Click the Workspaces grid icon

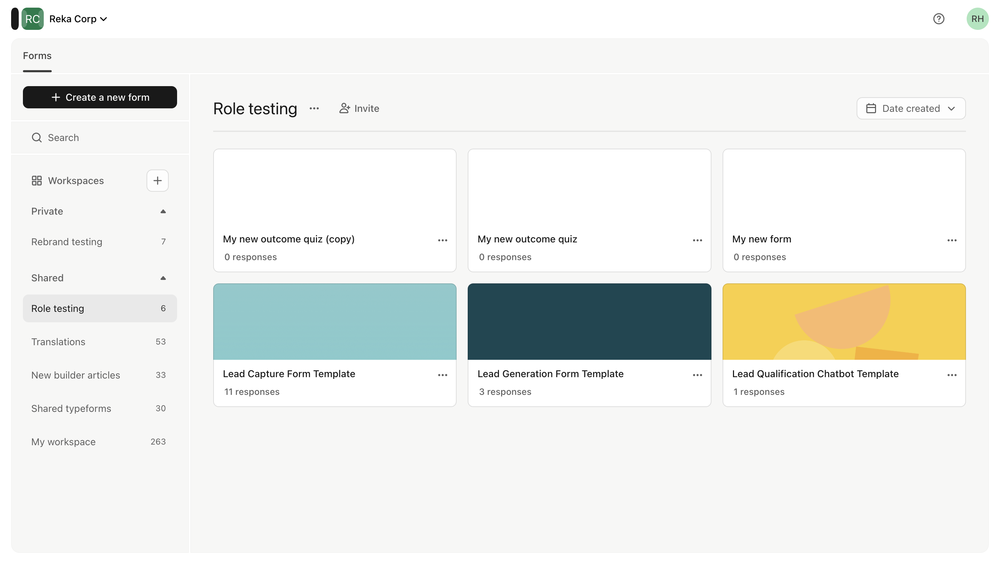point(36,181)
